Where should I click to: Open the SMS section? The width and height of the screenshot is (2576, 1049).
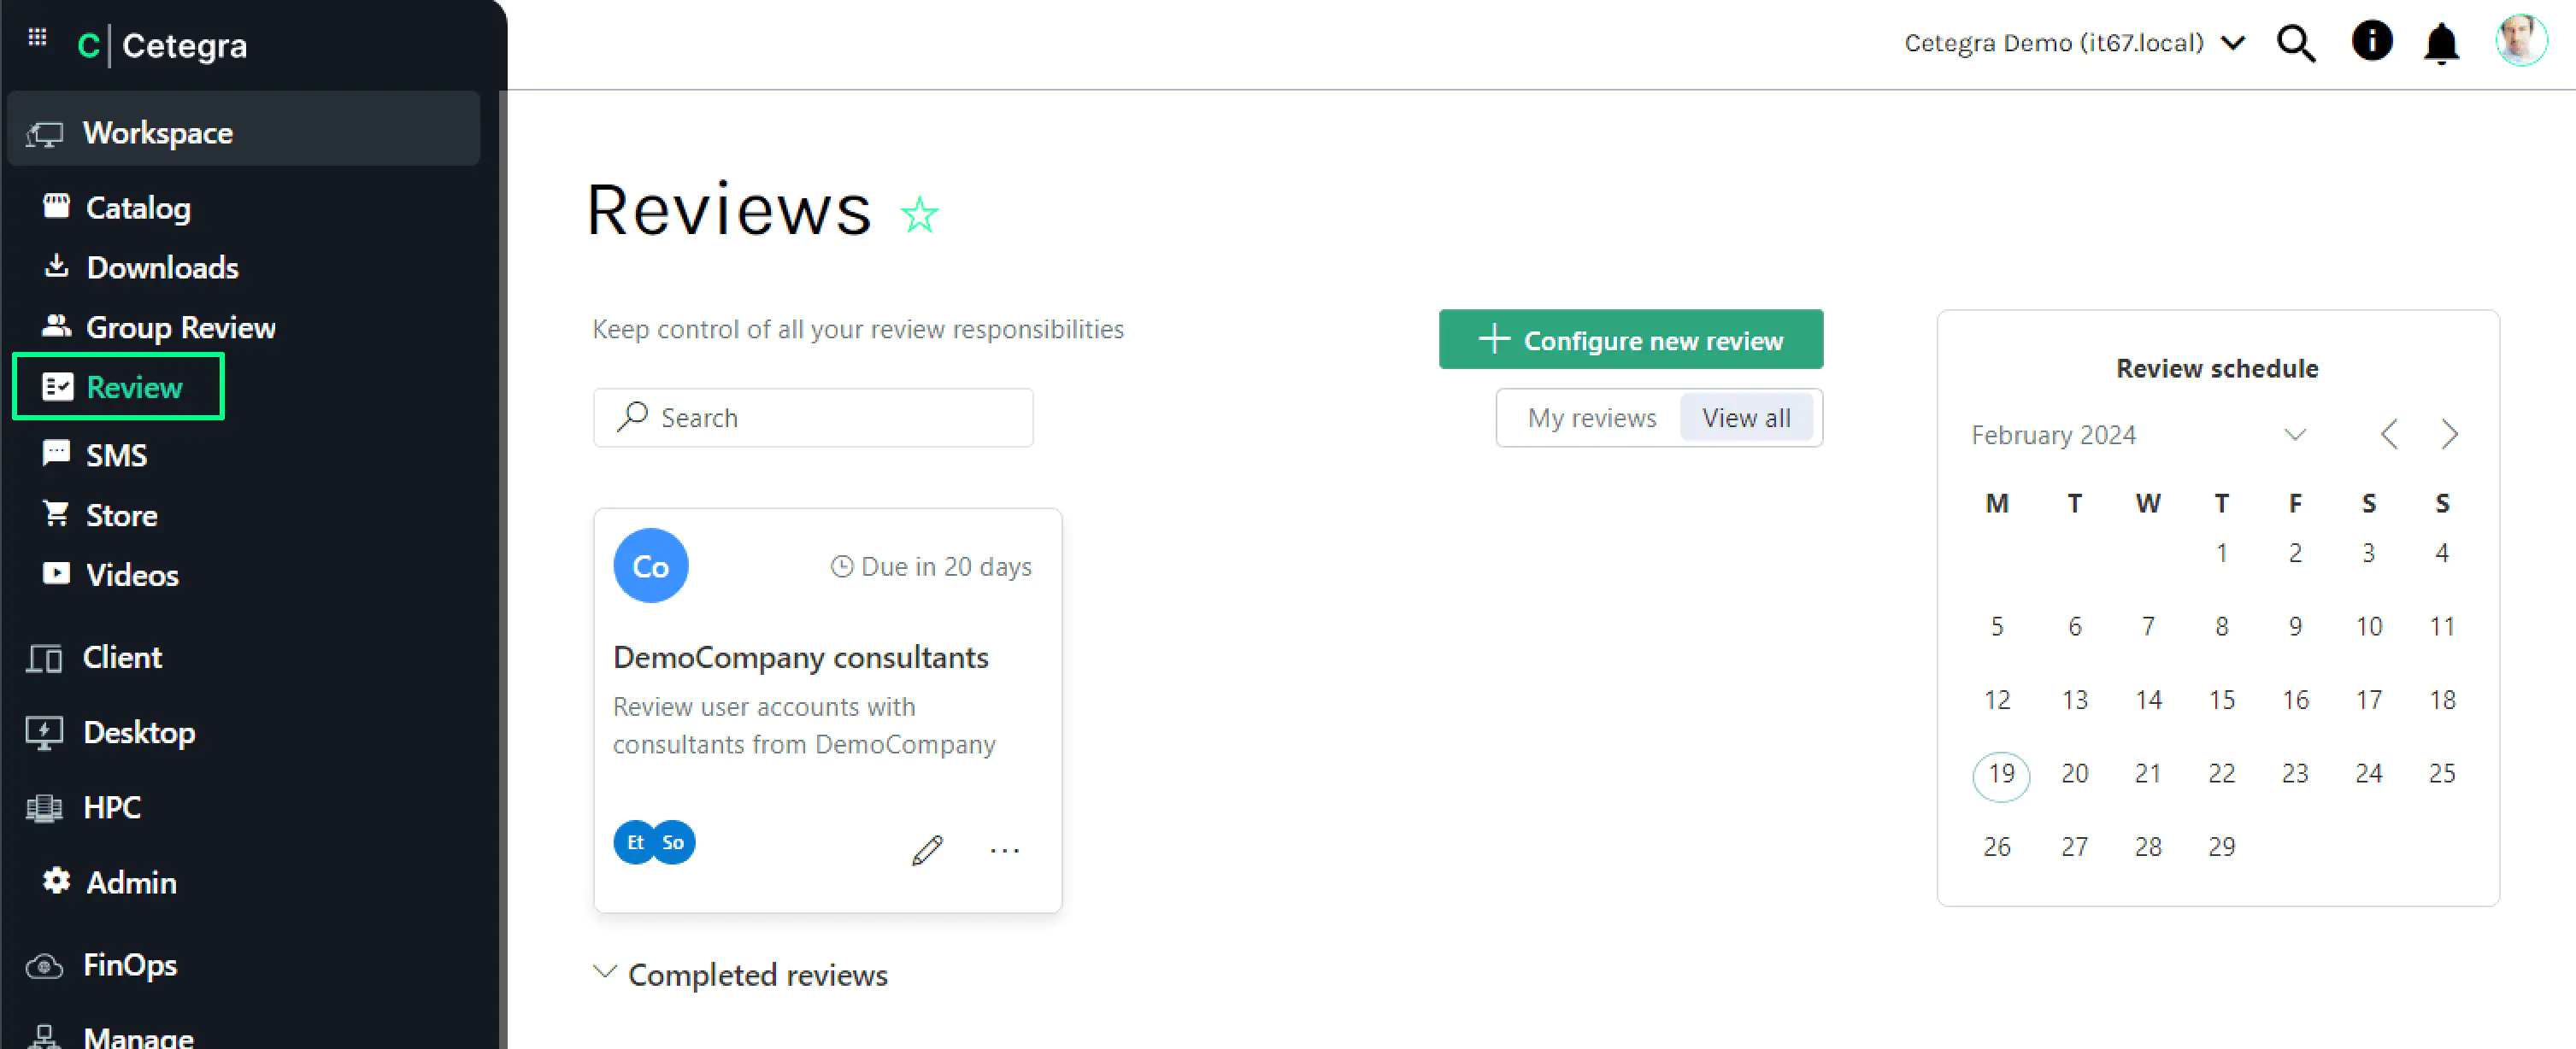pos(117,454)
